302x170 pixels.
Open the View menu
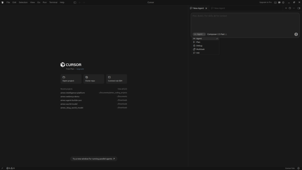click(32, 2)
